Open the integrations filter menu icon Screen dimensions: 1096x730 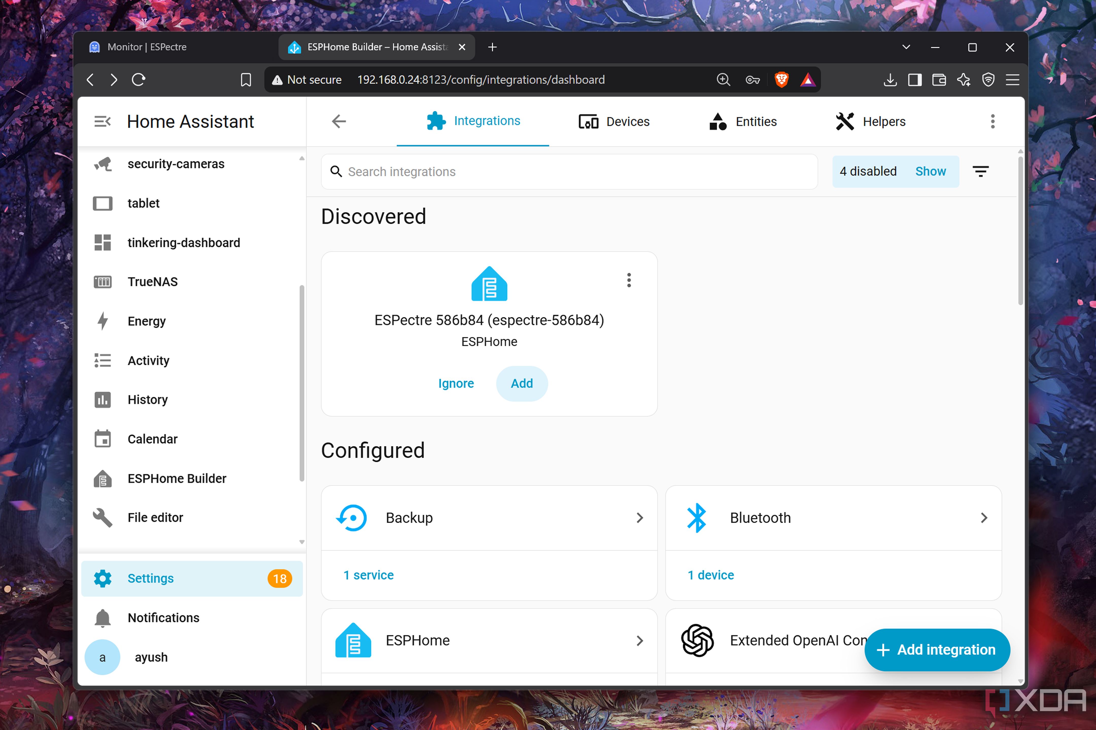tap(980, 171)
